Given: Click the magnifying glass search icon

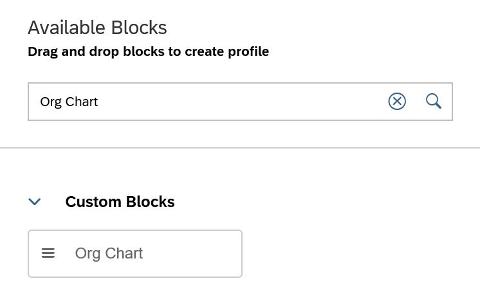Looking at the screenshot, I should (x=434, y=101).
